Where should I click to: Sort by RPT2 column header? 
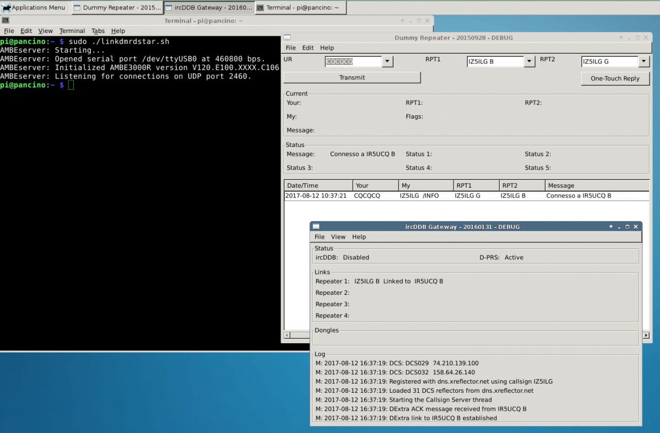522,185
